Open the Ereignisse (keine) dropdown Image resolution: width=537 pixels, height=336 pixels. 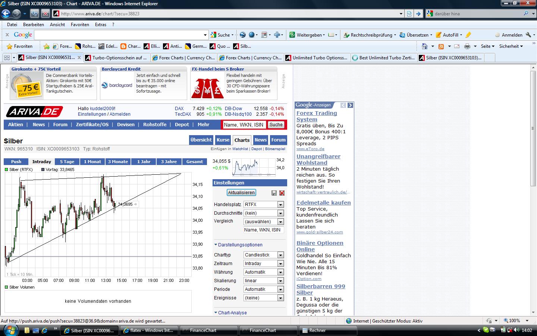(264, 298)
